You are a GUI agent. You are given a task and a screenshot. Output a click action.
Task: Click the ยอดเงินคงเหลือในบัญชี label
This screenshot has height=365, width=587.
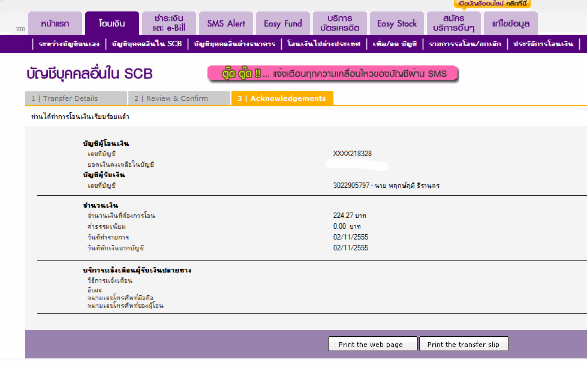(121, 164)
